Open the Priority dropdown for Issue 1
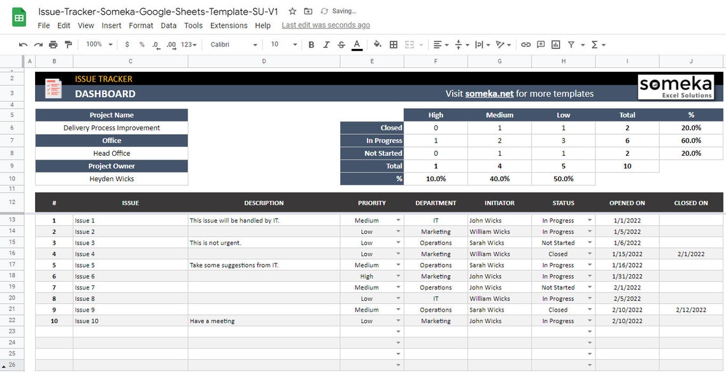 click(398, 220)
